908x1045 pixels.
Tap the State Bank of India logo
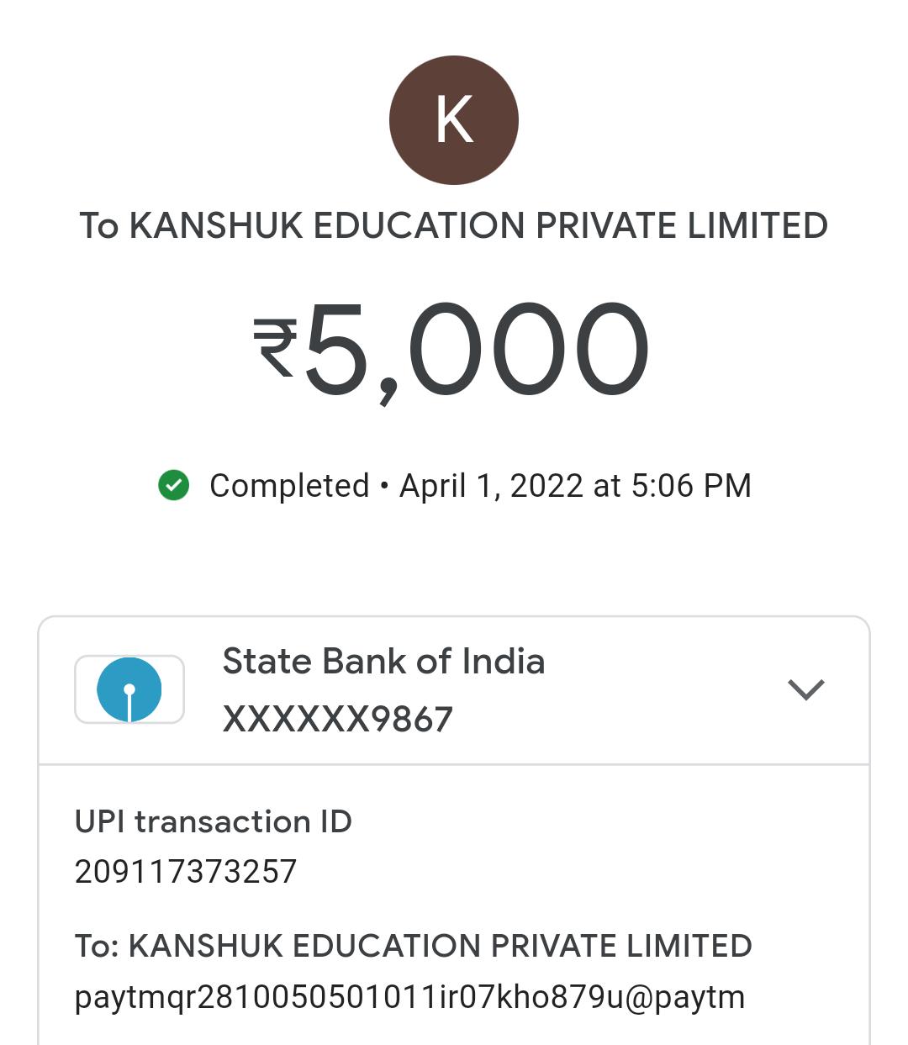(129, 689)
